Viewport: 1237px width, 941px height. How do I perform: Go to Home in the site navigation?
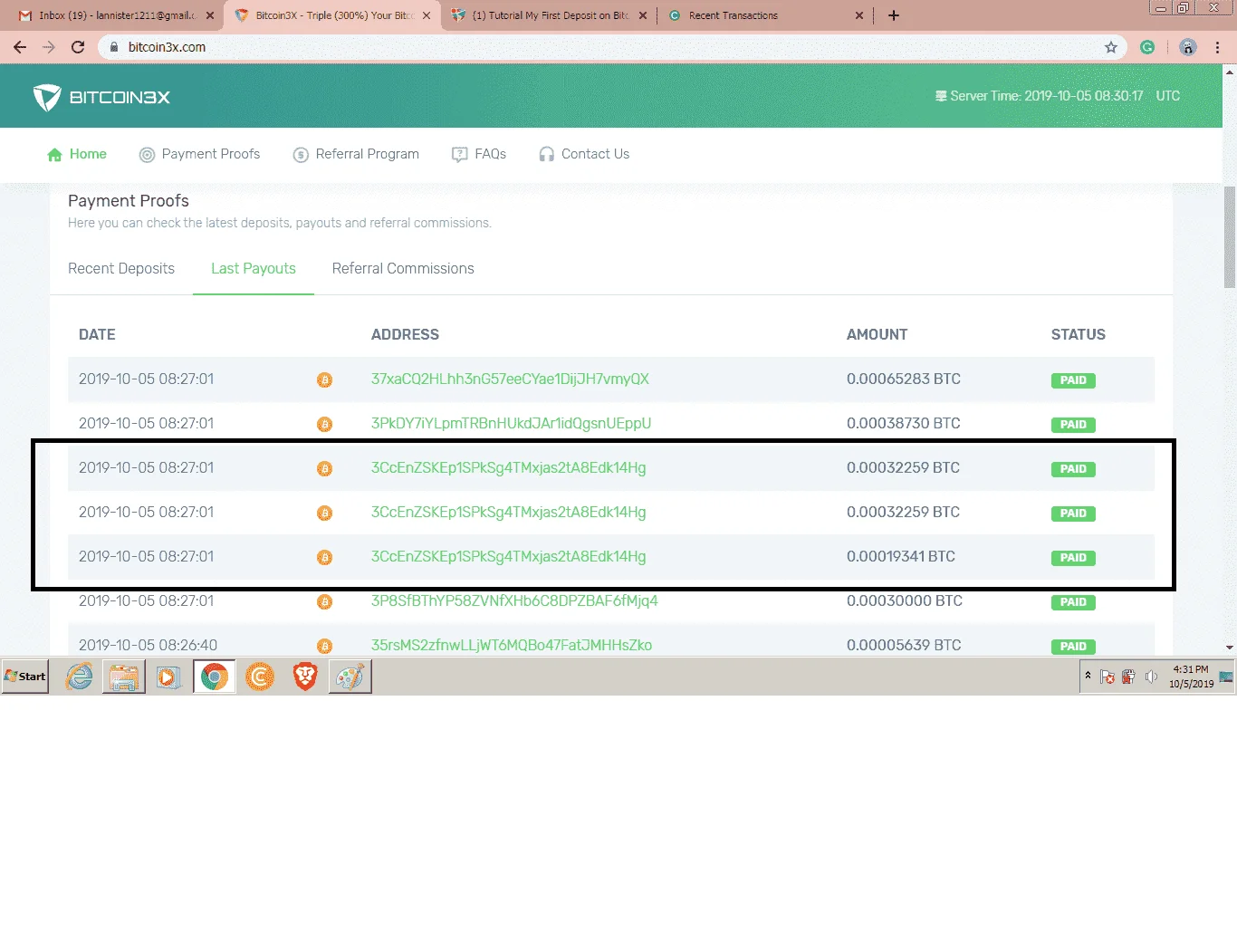coord(77,154)
